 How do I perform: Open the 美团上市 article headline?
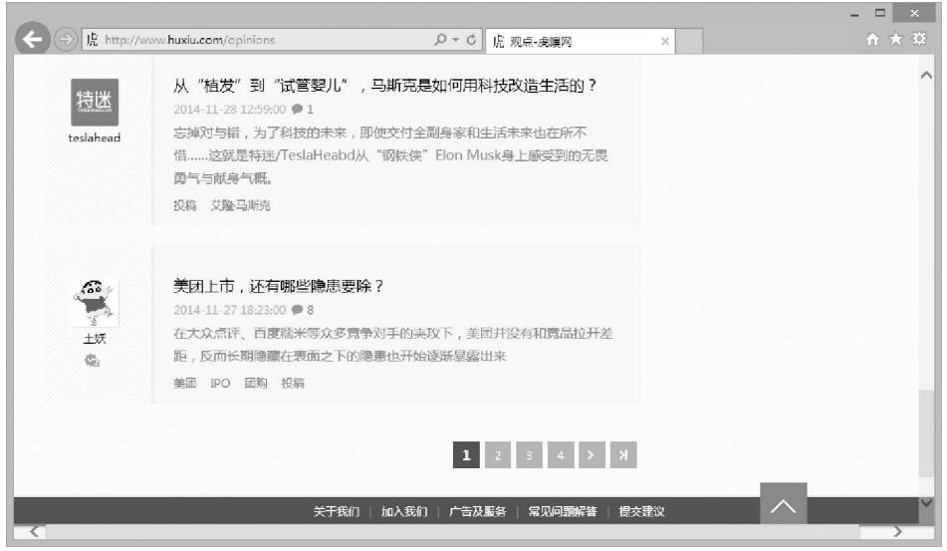click(x=278, y=286)
